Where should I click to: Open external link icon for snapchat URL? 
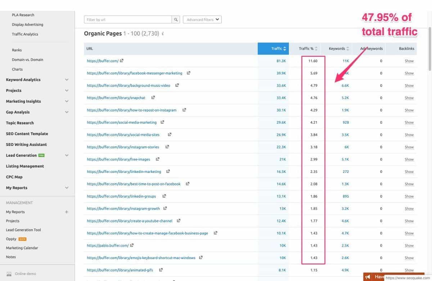153,98
